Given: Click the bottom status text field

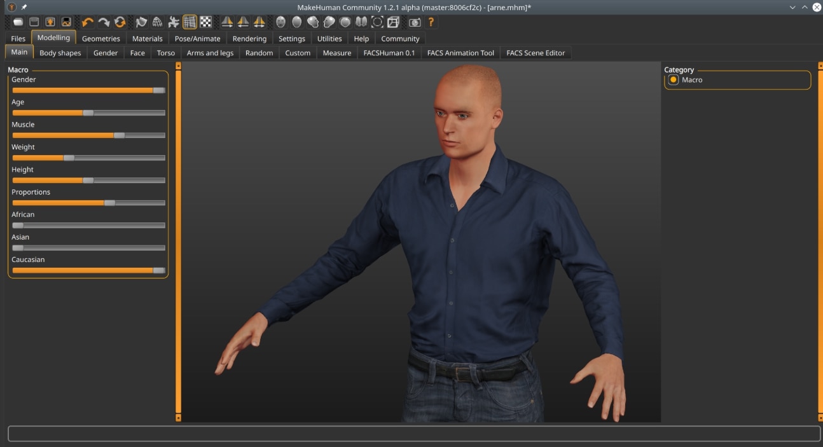Looking at the screenshot, I should [x=414, y=434].
